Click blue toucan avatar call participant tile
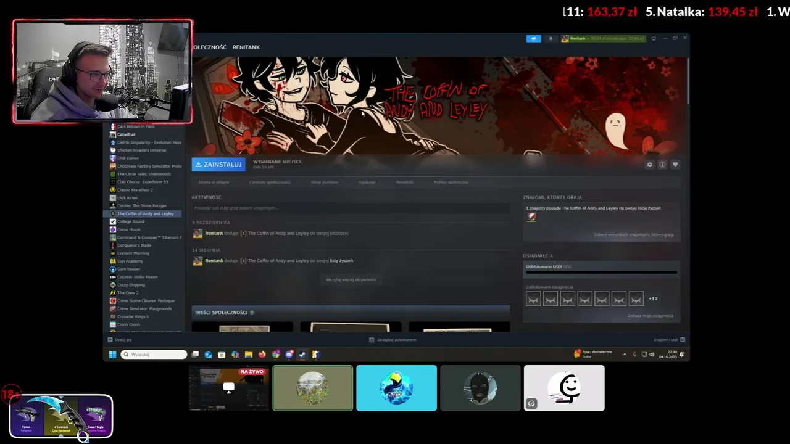Image resolution: width=790 pixels, height=444 pixels. [x=396, y=388]
